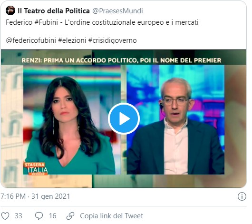Click the 33 likes count
The width and height of the screenshot is (252, 224).
click(19, 216)
